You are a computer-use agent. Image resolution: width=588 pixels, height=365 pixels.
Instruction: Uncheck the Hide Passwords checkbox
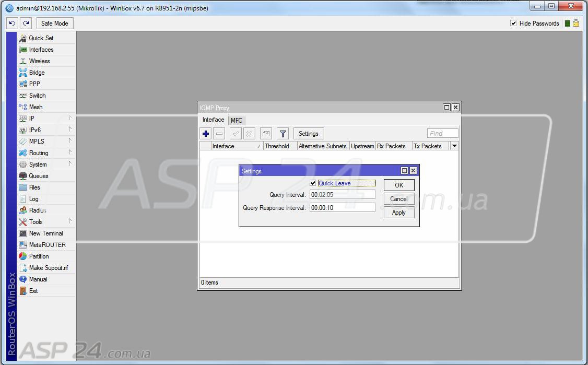pyautogui.click(x=513, y=23)
